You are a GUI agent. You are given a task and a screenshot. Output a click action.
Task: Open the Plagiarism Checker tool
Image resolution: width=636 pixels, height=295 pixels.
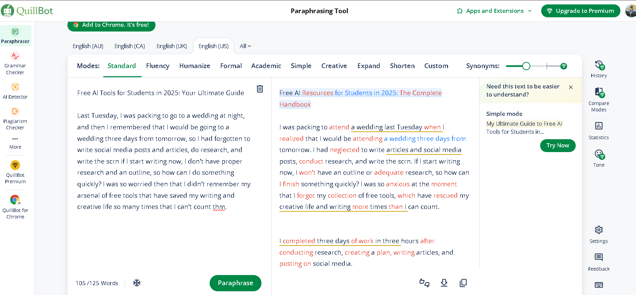[x=15, y=119]
